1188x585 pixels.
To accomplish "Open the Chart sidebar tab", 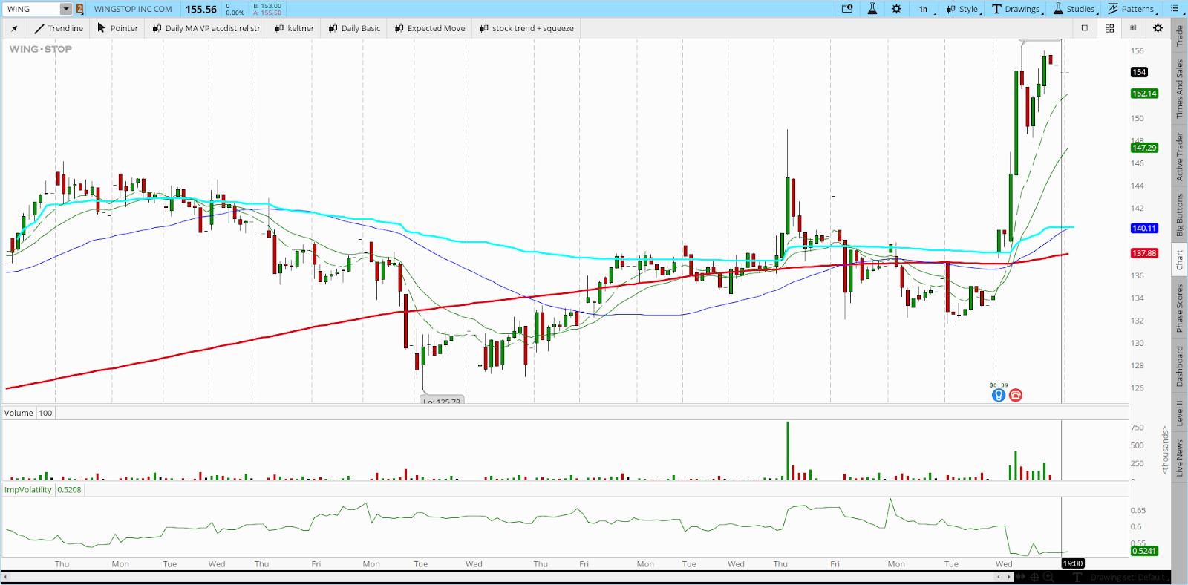I will pyautogui.click(x=1179, y=259).
